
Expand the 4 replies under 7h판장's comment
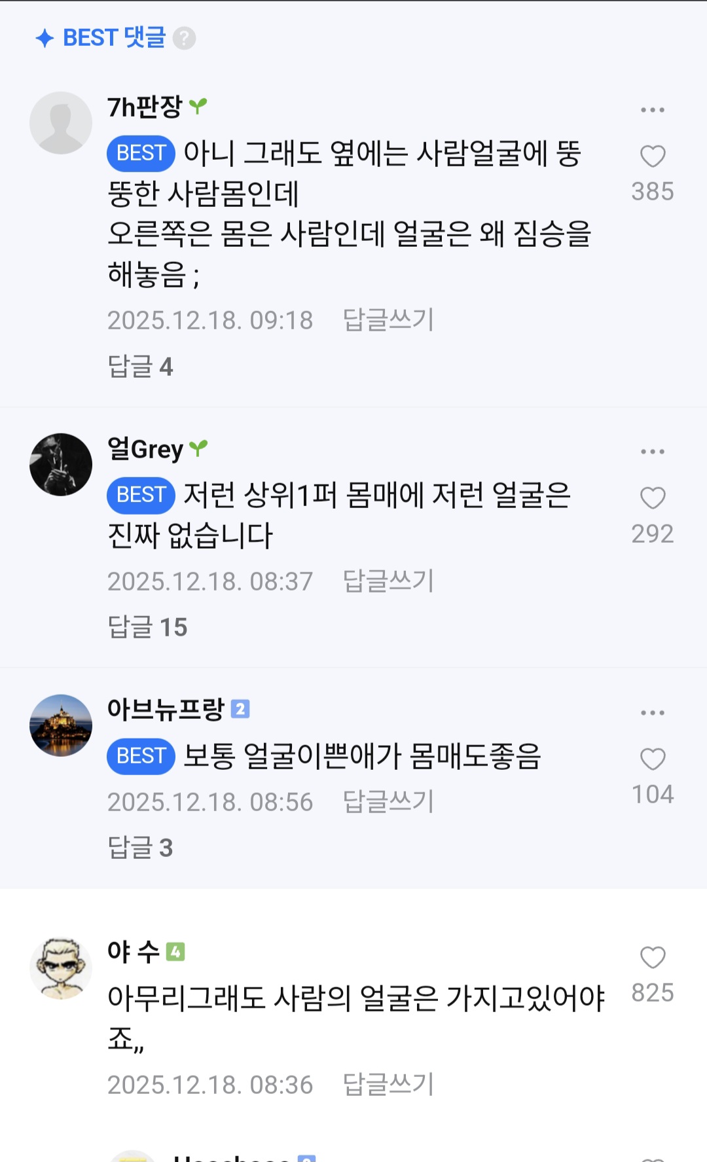tap(140, 367)
